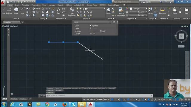Screen dimensions: 191x107
Task: Click the help search keyword box
Action: (x=126, y=2)
